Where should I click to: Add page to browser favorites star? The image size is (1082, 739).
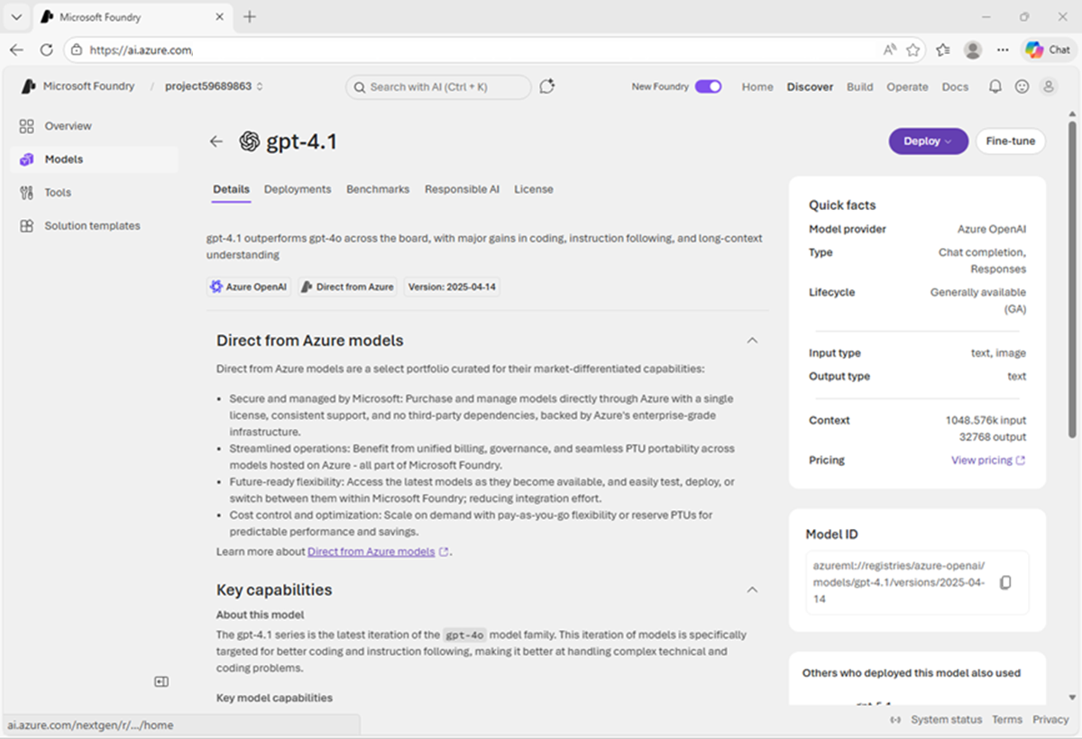click(x=913, y=50)
